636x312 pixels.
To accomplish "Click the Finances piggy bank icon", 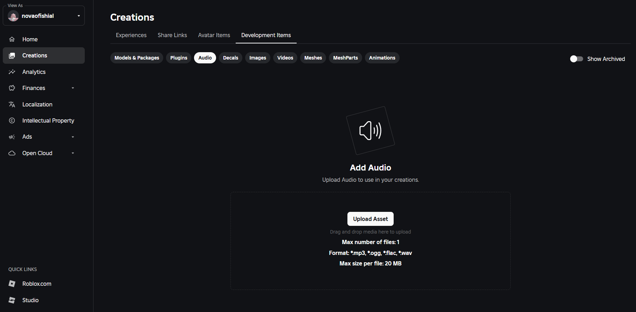I will (x=12, y=88).
